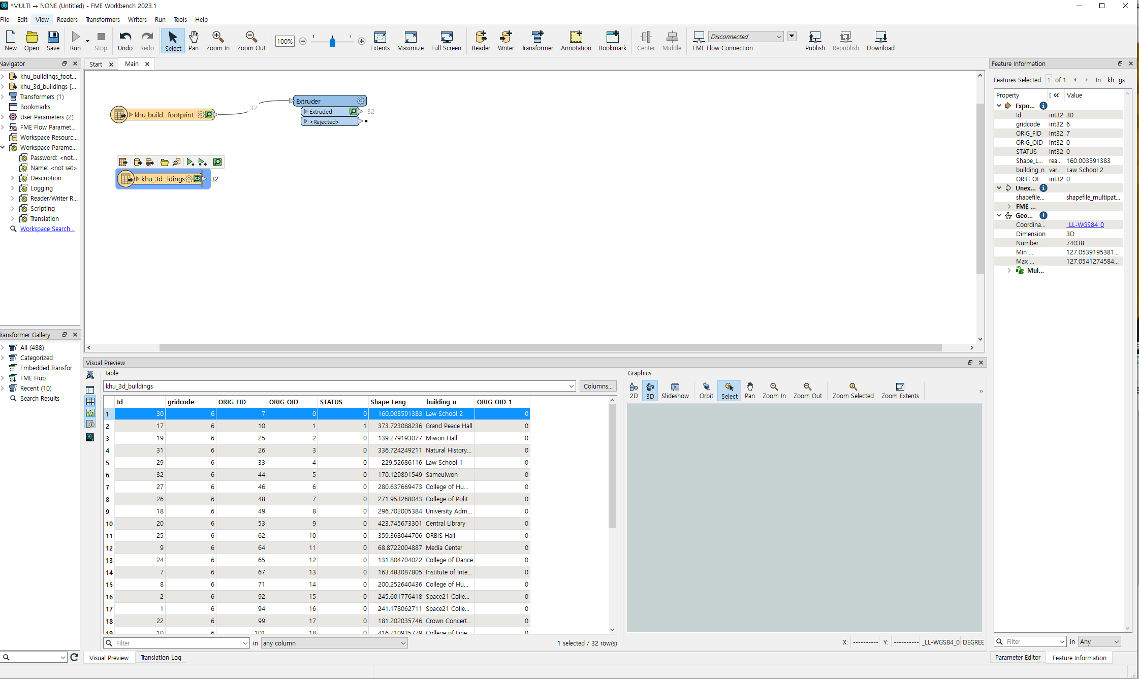Click the table Filter input field
This screenshot has height=679, width=1139.
click(176, 643)
